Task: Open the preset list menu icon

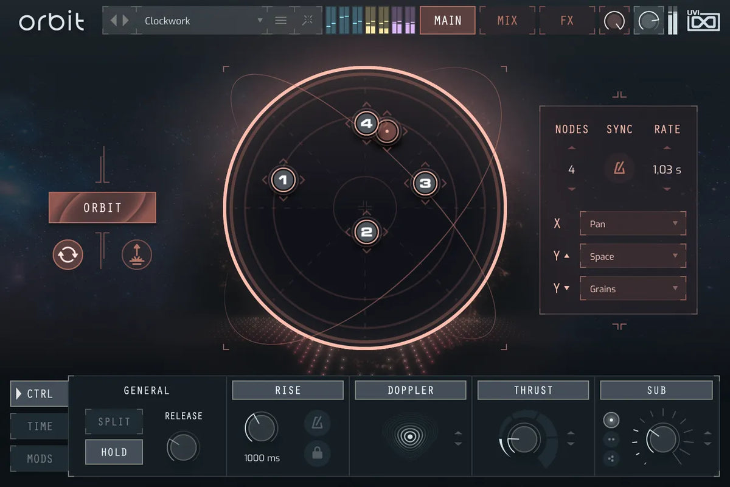Action: pos(280,19)
